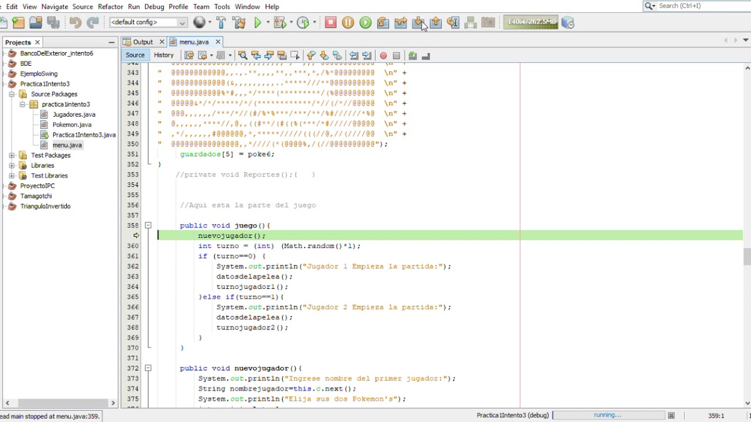Click the Profile Project icon
751x422 pixels.
[x=303, y=23]
